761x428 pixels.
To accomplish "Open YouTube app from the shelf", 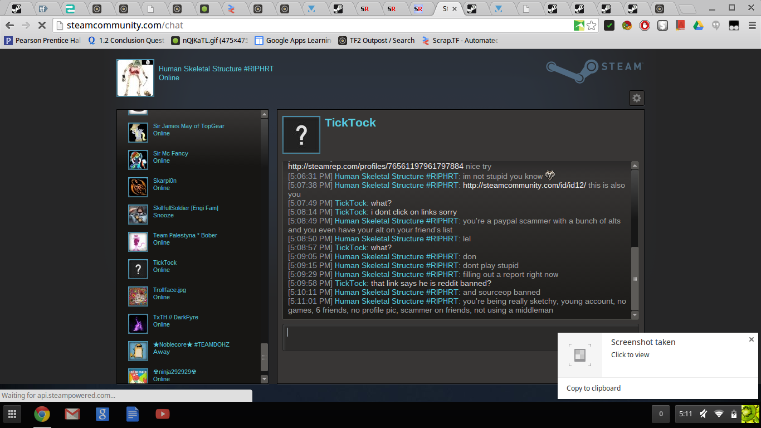I will pos(162,414).
